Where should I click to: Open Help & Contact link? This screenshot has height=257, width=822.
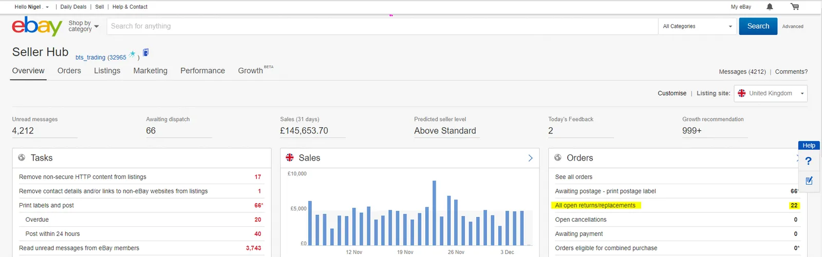tap(130, 7)
